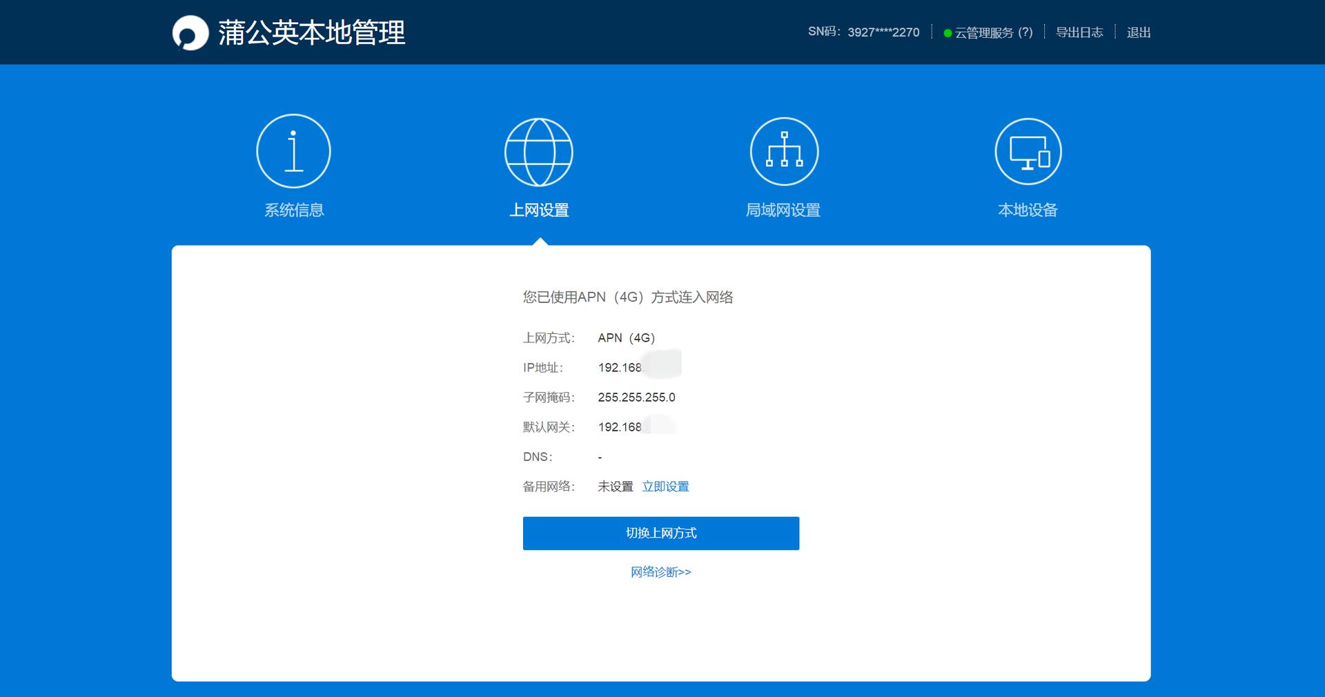Select the globe icon above the active panel
Image resolution: width=1325 pixels, height=697 pixels.
click(x=539, y=150)
